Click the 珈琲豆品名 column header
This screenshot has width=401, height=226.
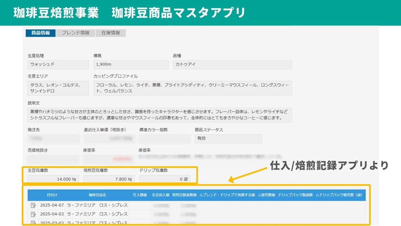point(97,195)
